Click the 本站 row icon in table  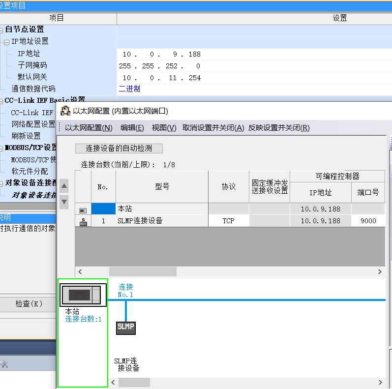[83, 209]
